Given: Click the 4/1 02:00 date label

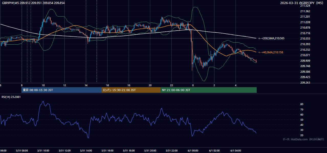Looking at the screenshot, I should pos(214,151).
